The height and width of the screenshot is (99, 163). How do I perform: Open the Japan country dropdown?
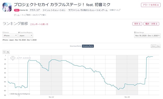[x=26, y=36]
